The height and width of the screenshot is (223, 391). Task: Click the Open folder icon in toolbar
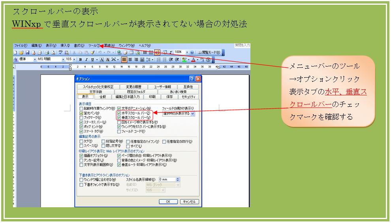point(21,52)
